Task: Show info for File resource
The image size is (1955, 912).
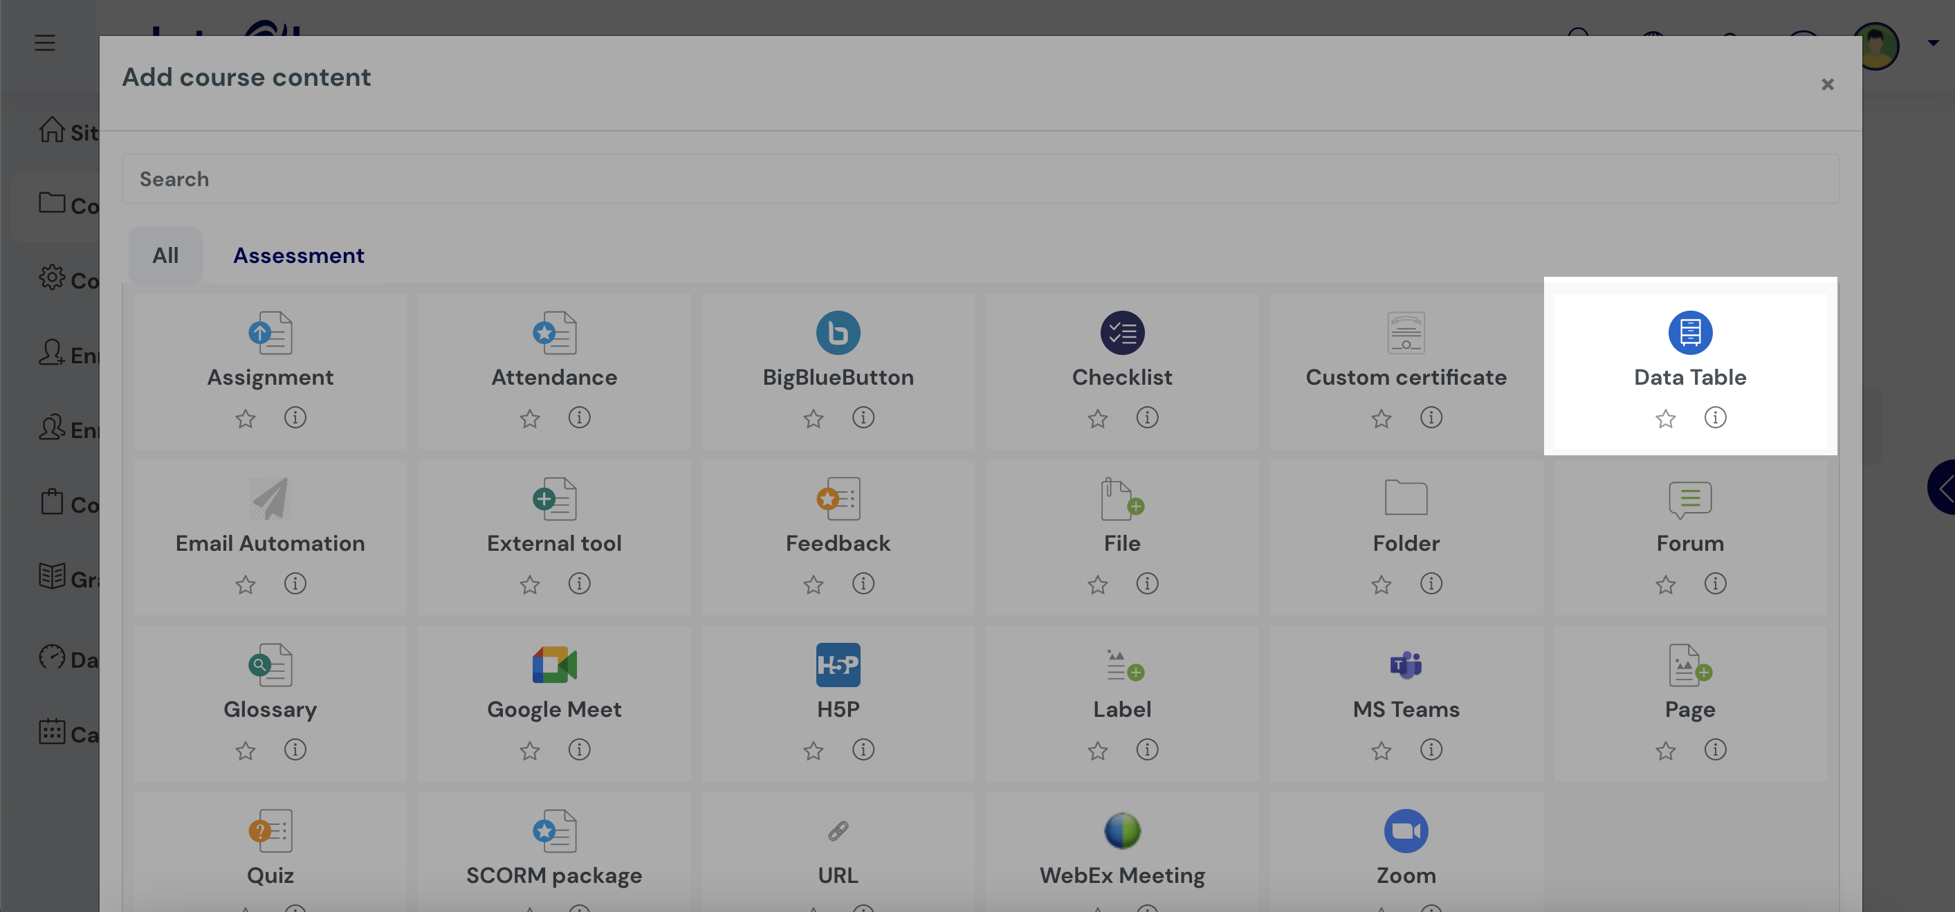Action: pyautogui.click(x=1147, y=583)
